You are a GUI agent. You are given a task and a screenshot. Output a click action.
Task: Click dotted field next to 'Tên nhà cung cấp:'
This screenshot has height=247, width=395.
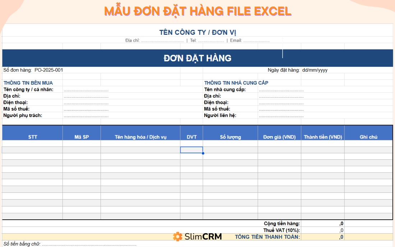coord(281,90)
